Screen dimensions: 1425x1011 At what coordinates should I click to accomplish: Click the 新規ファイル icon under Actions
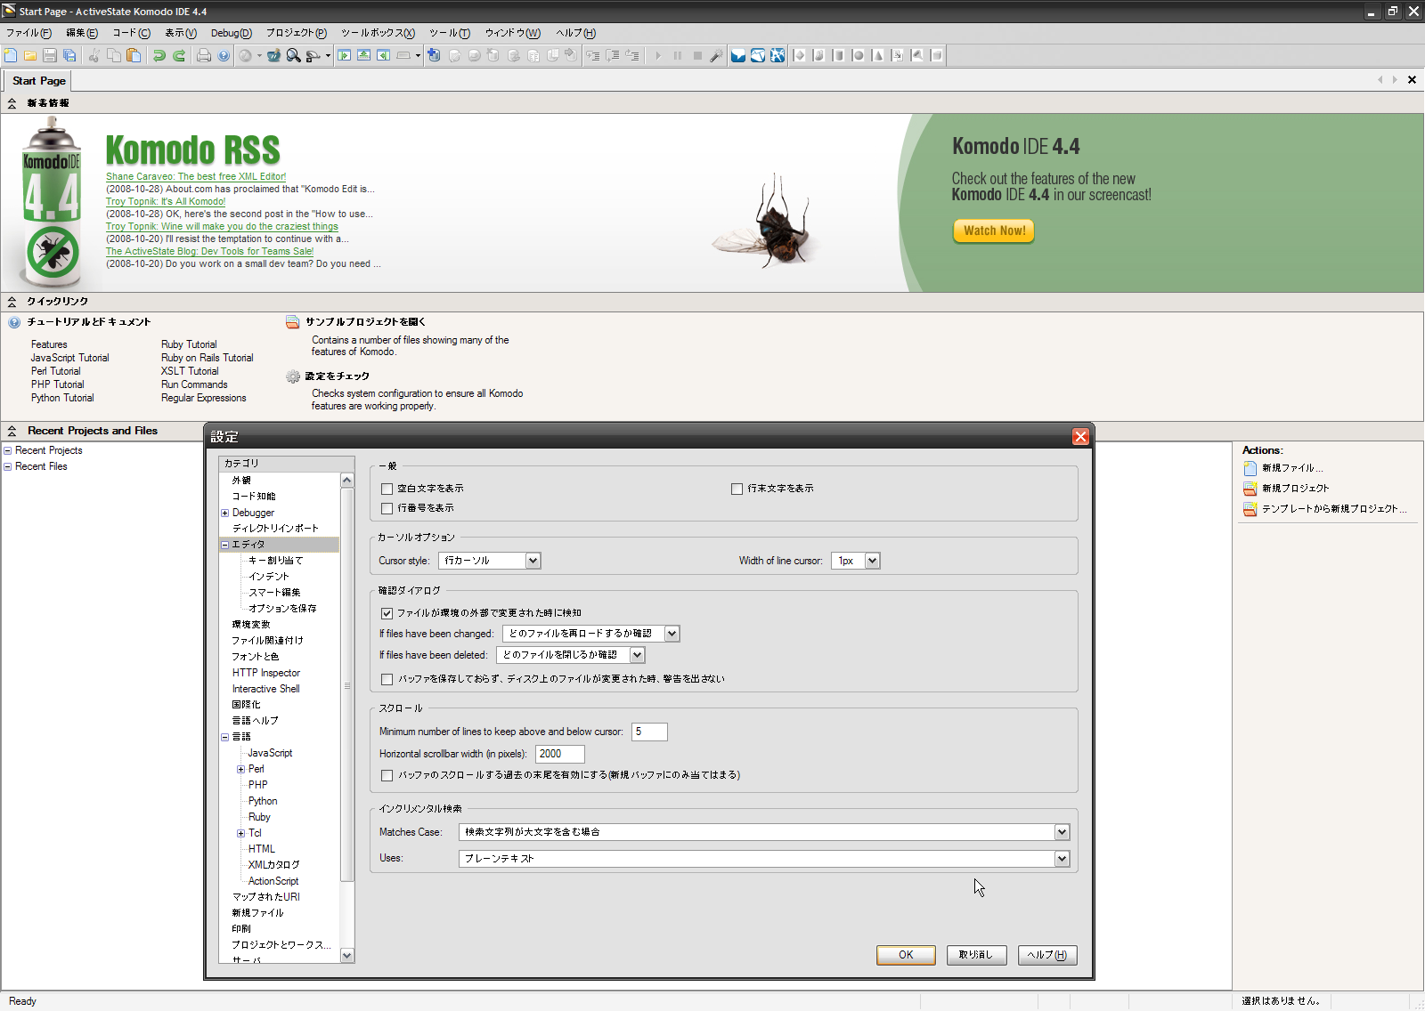coord(1250,468)
